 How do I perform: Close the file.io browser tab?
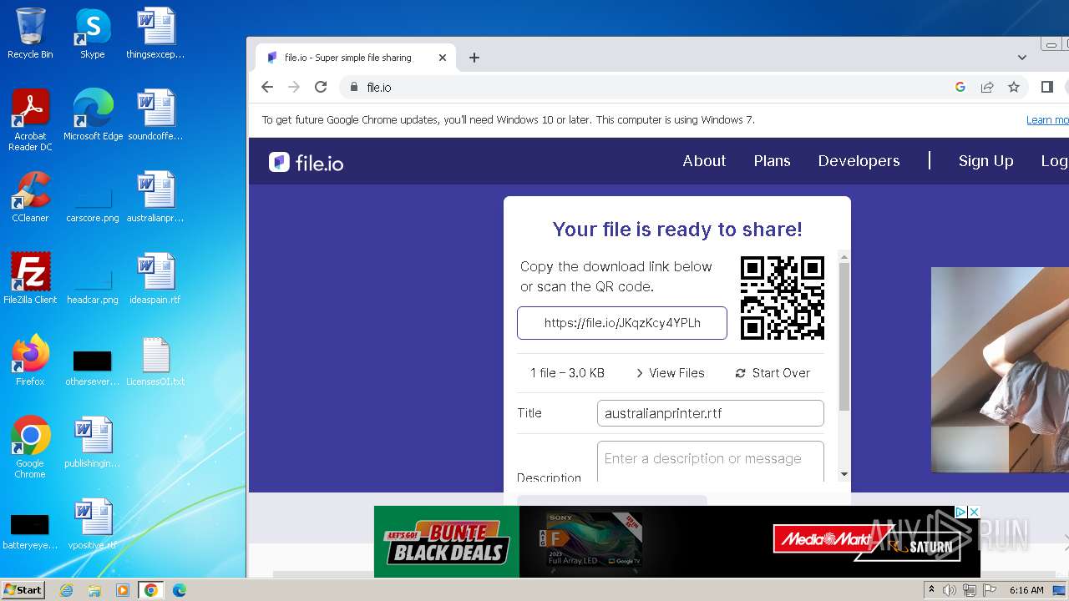point(443,58)
